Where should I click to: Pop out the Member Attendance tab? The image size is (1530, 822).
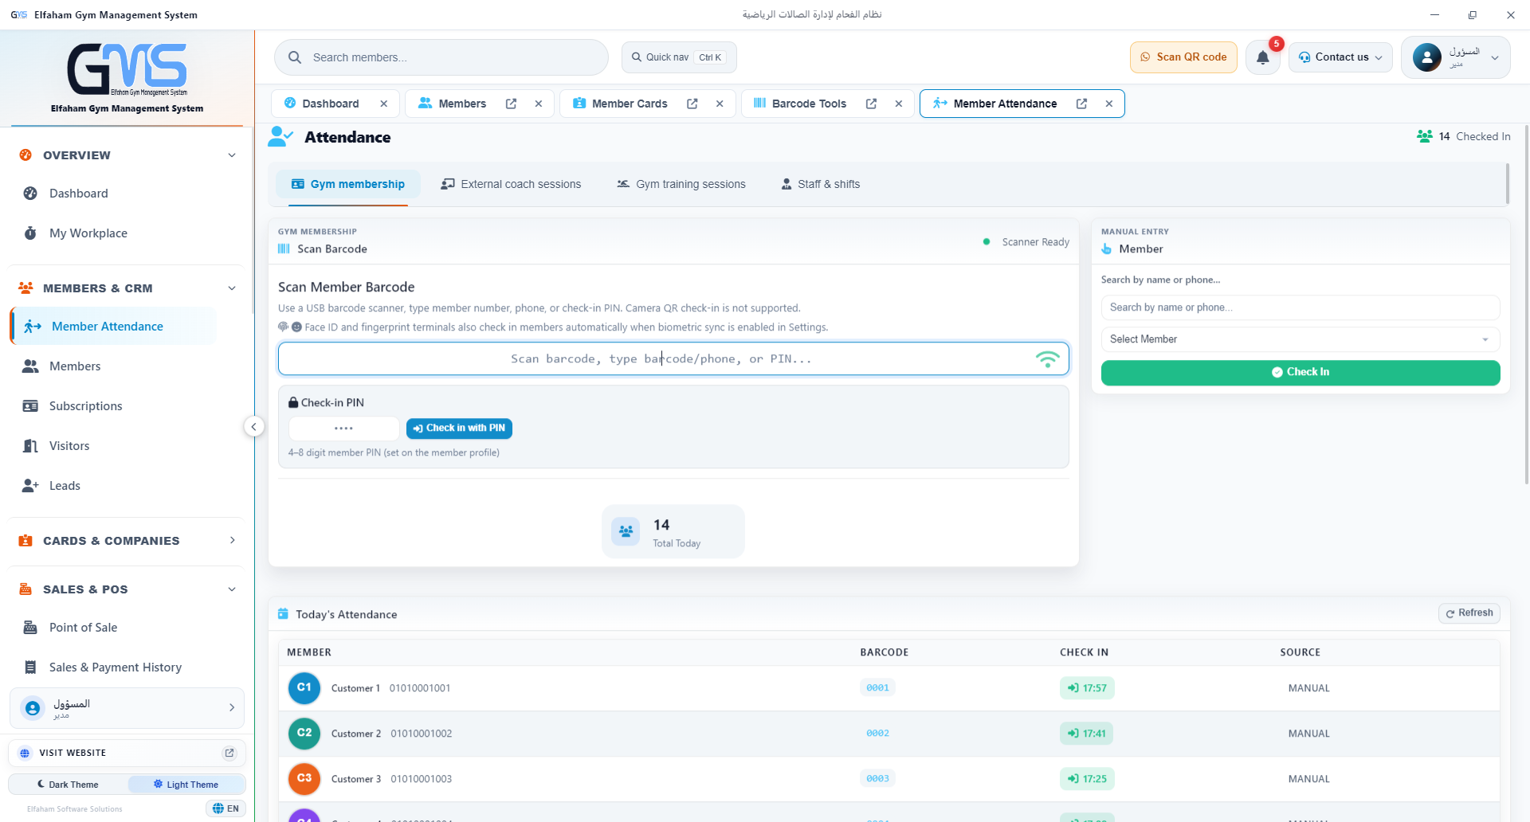1082,104
